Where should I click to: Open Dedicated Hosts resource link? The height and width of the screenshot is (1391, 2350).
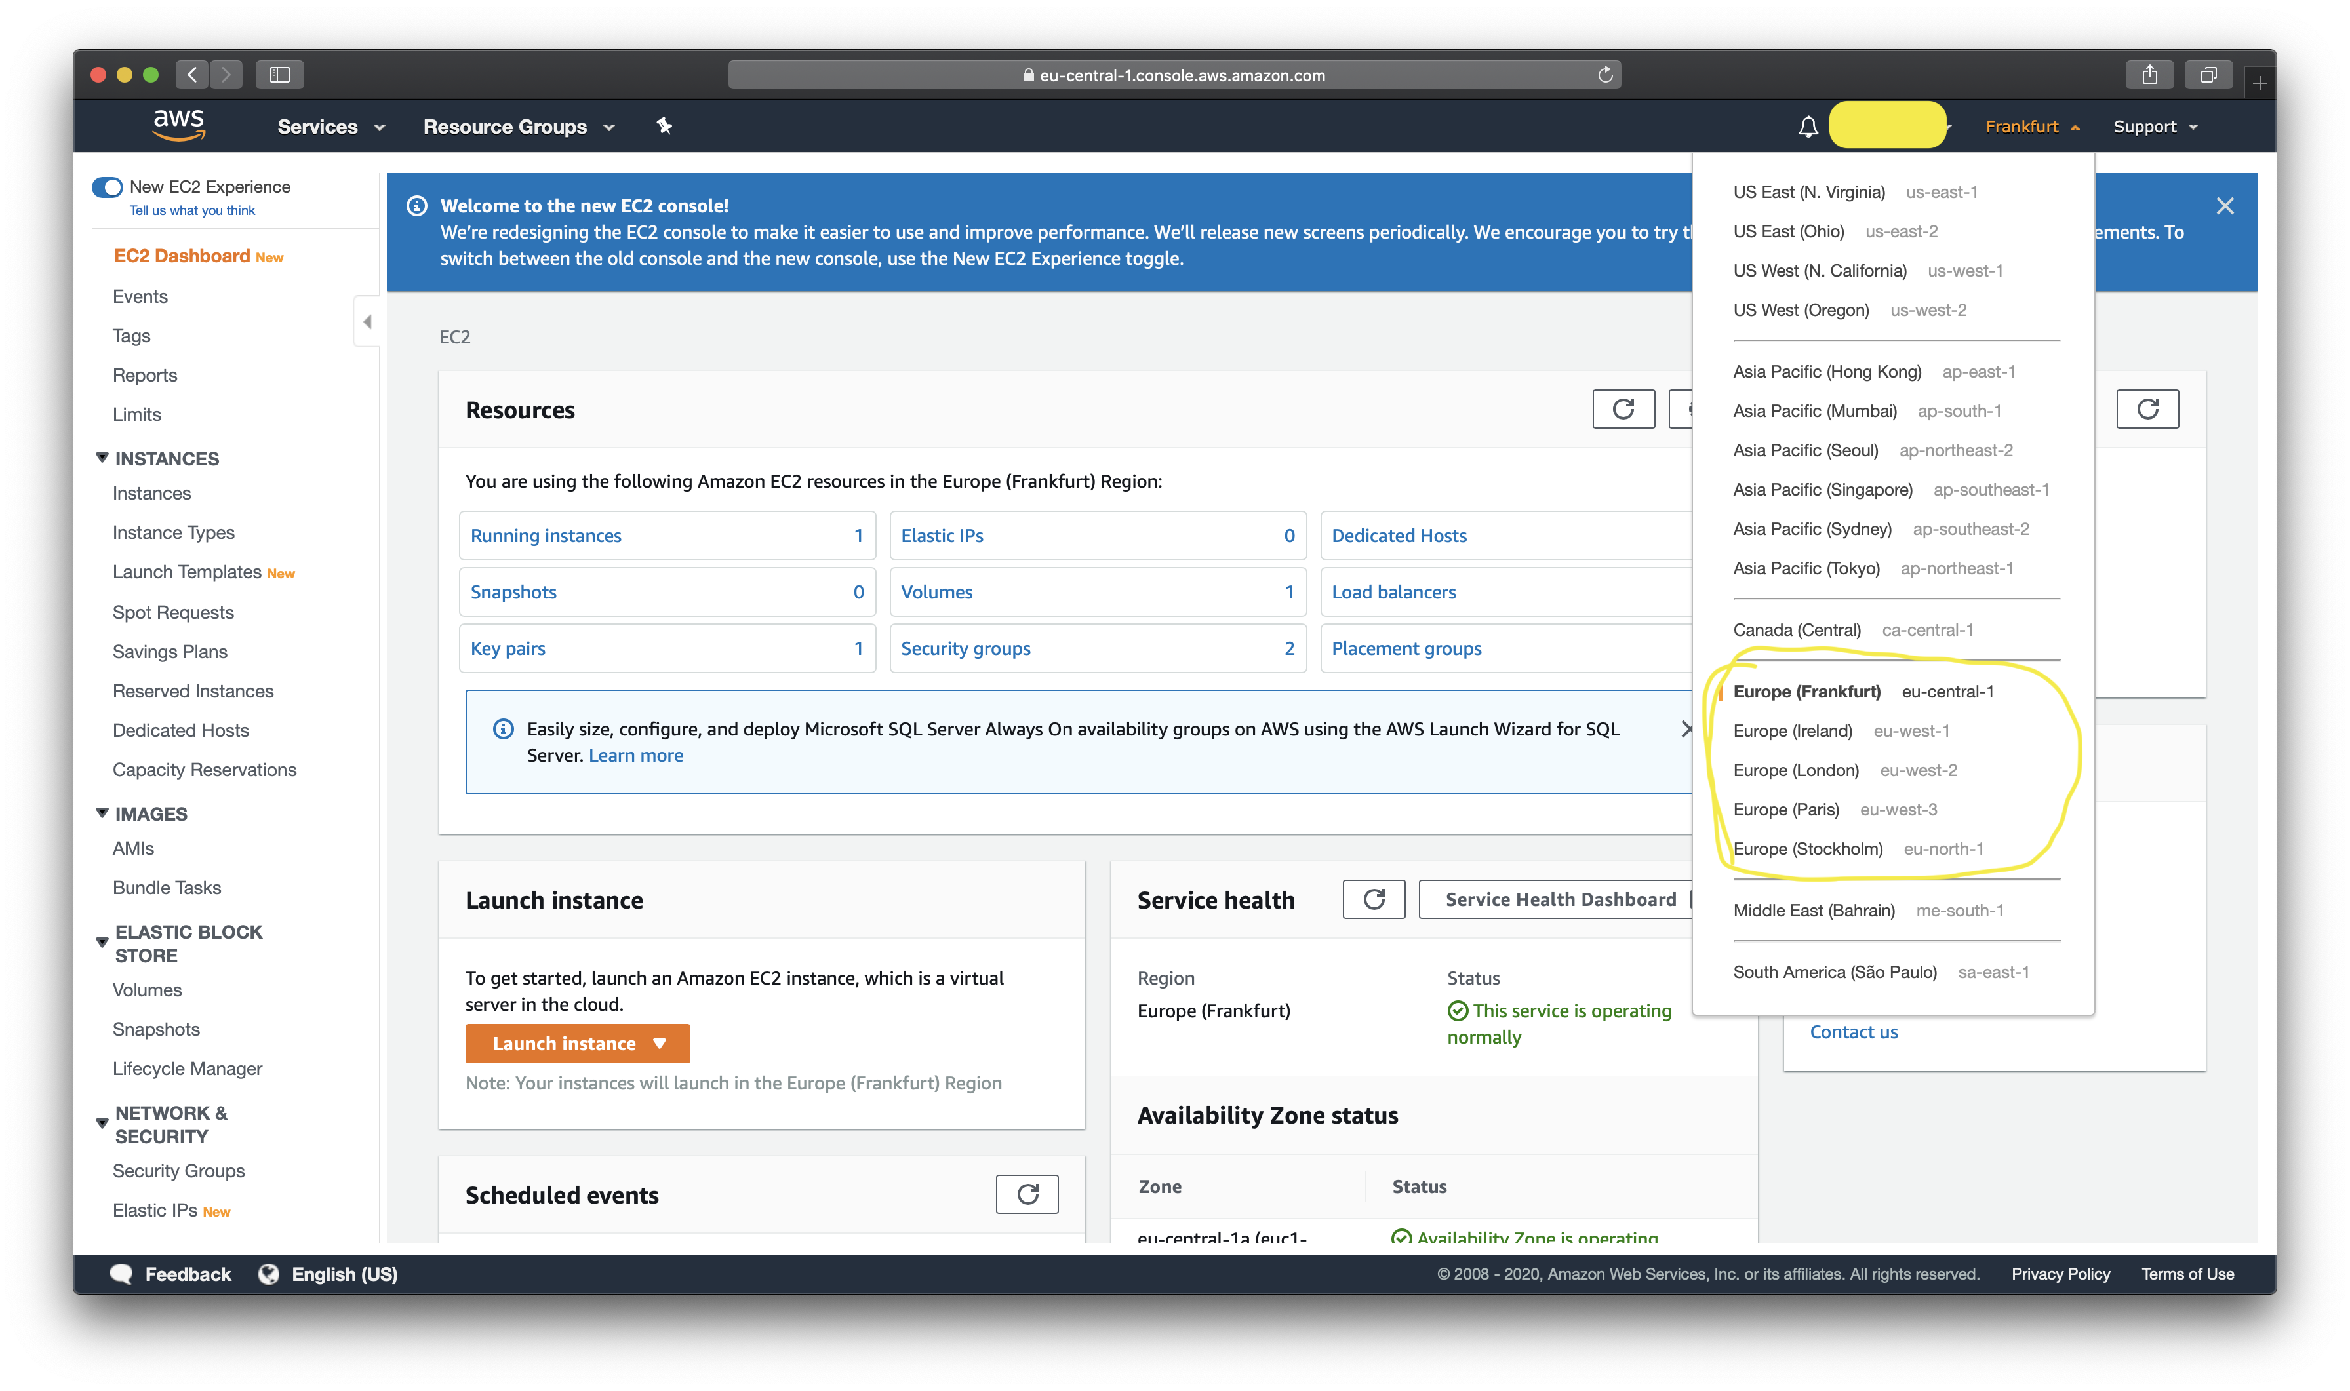pos(1505,535)
